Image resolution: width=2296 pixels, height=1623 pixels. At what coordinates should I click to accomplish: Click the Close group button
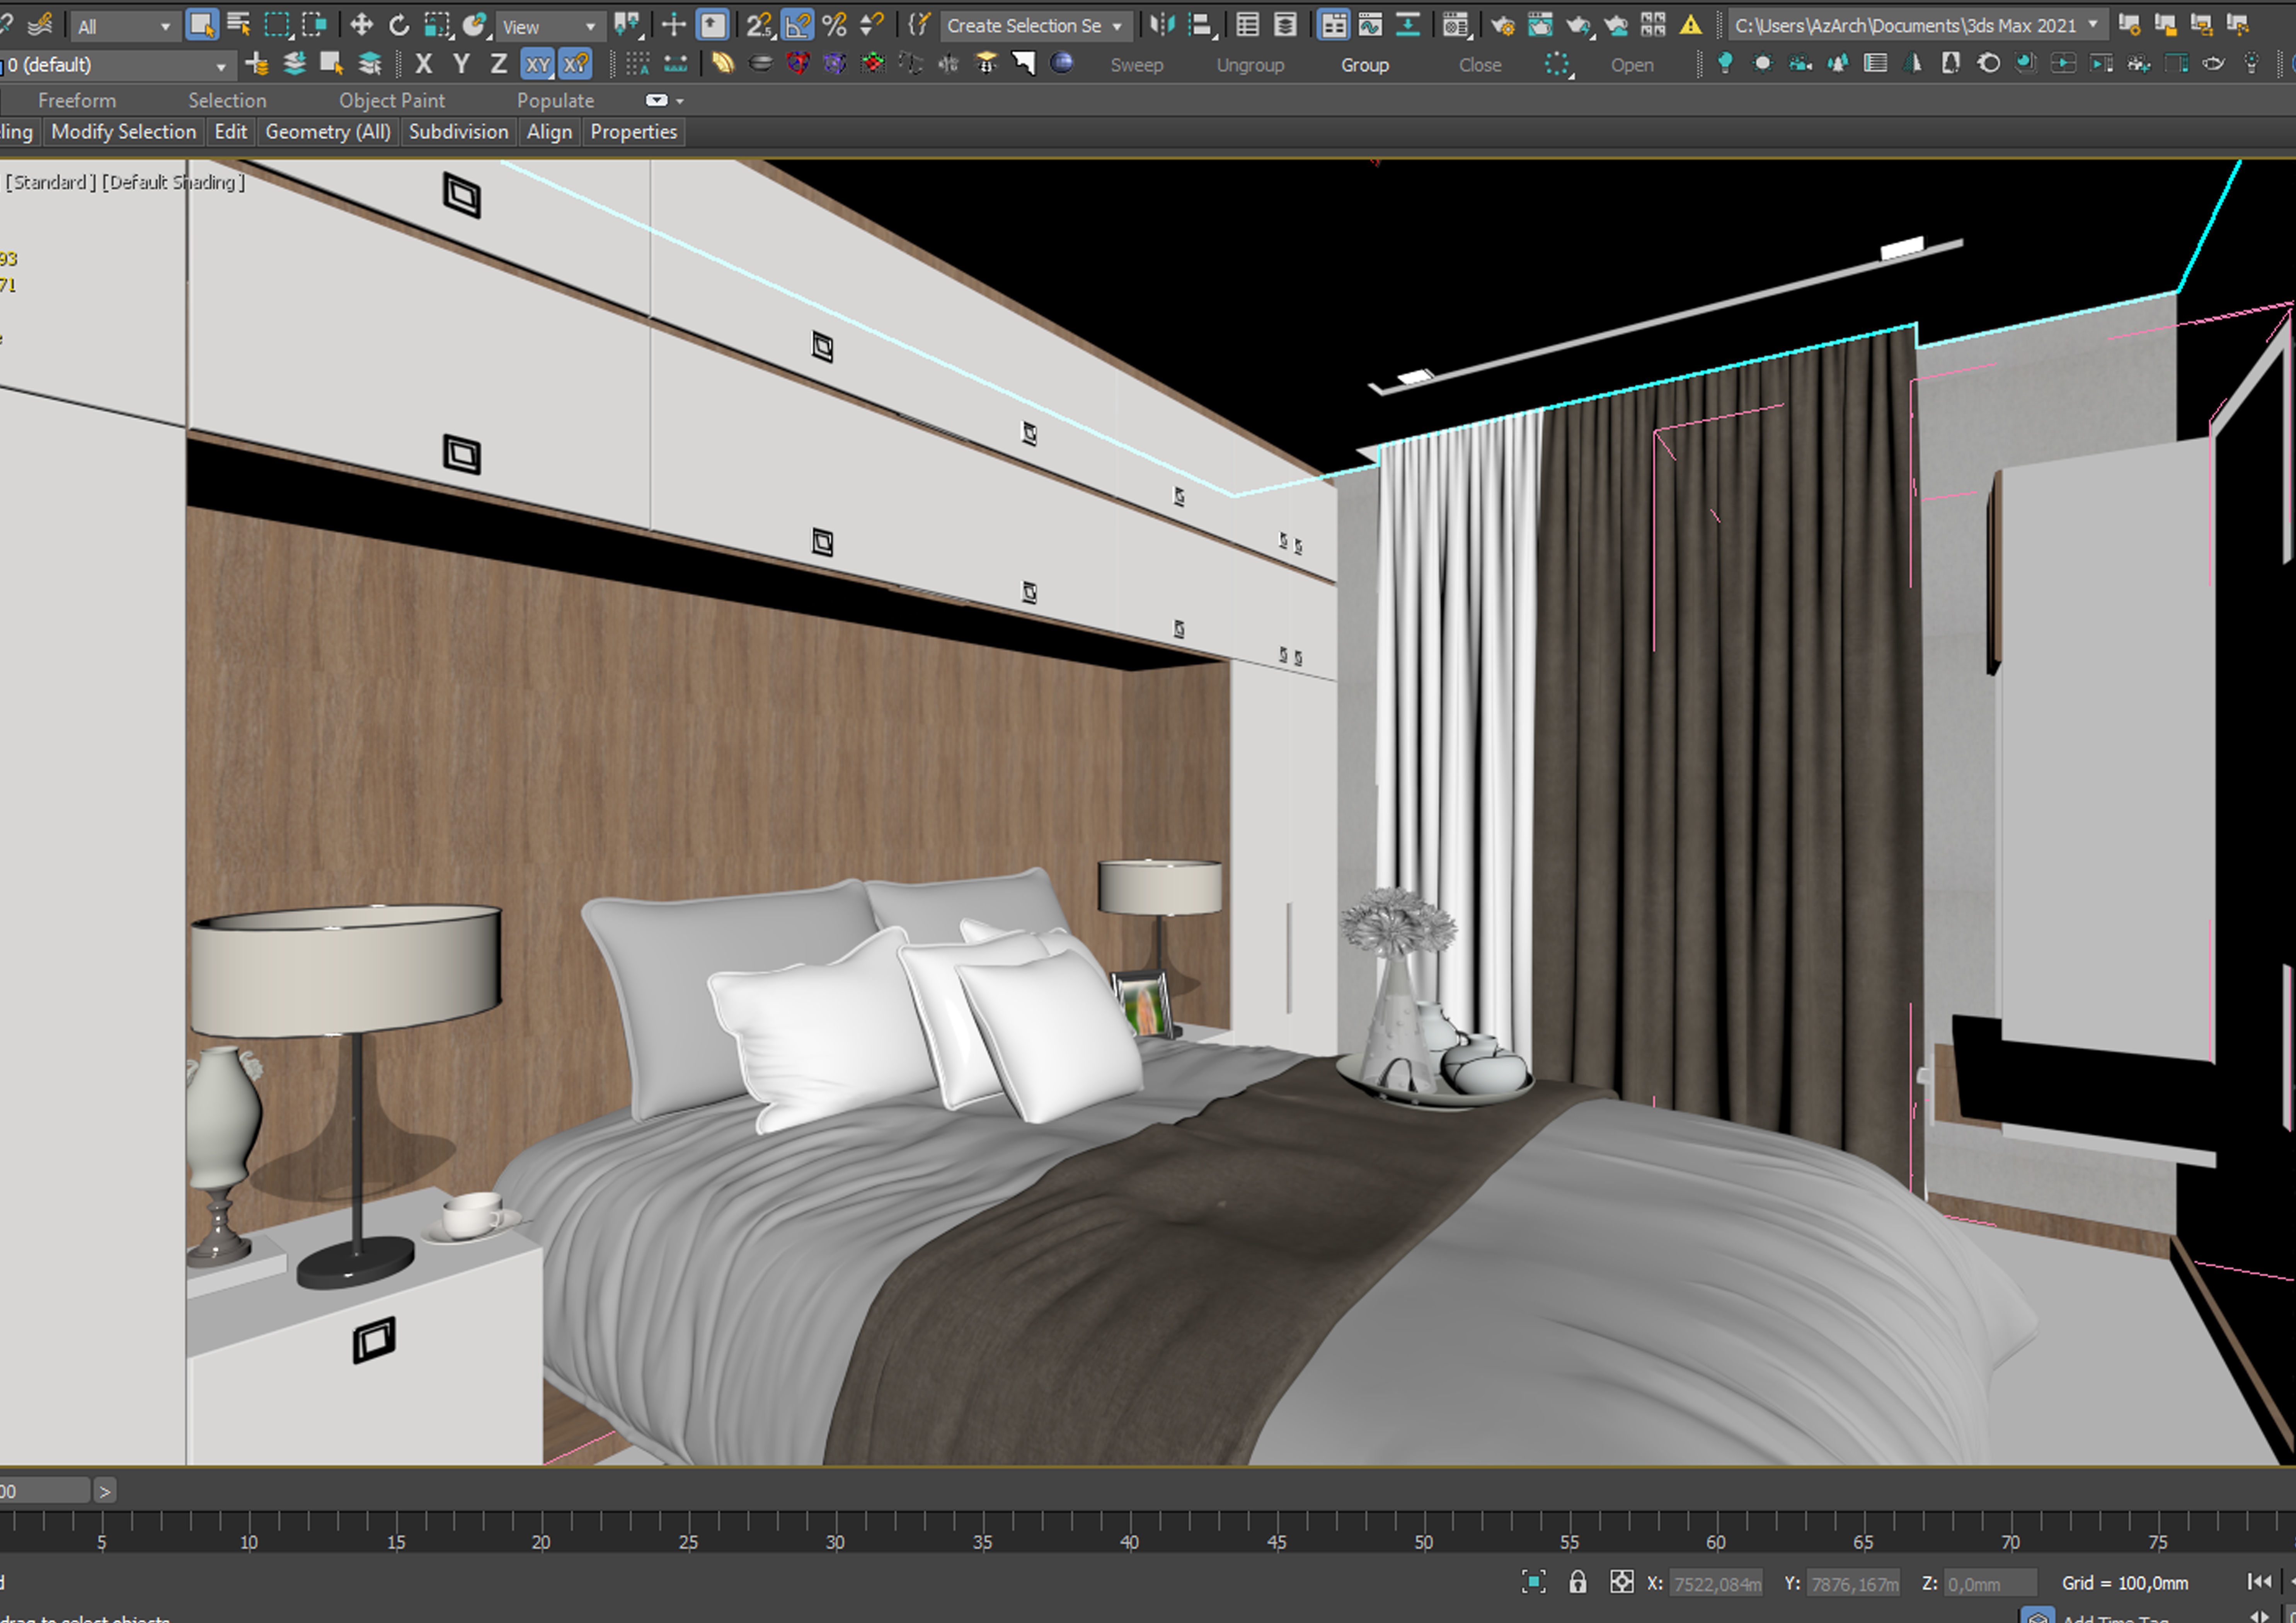click(1480, 65)
